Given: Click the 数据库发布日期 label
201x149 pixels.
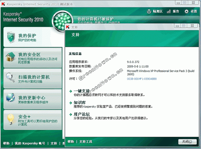Looking at the screenshot, I should point(80,66).
